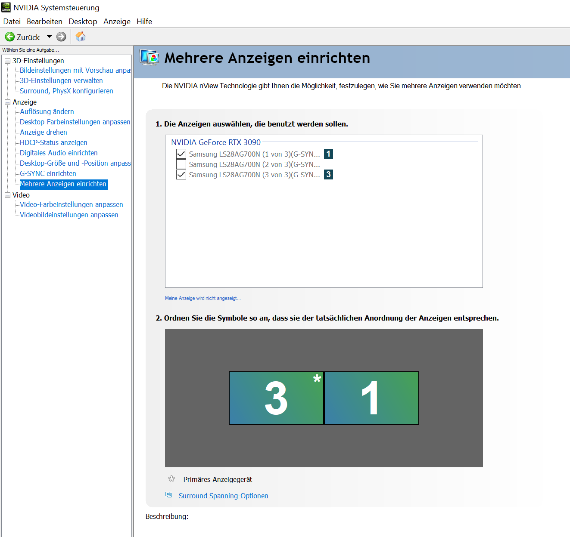The image size is (570, 537).
Task: Open the Hilfe menu
Action: click(x=144, y=22)
